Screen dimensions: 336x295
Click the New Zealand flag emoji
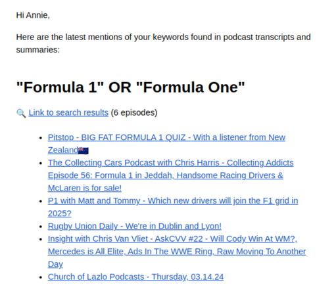click(84, 150)
